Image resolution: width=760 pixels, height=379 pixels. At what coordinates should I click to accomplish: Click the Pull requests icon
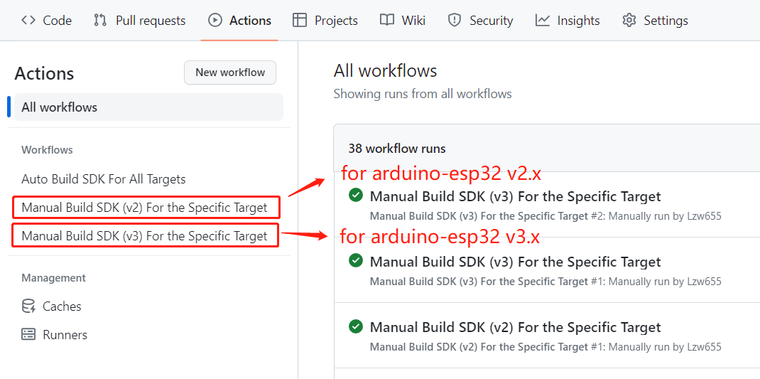[x=100, y=21]
